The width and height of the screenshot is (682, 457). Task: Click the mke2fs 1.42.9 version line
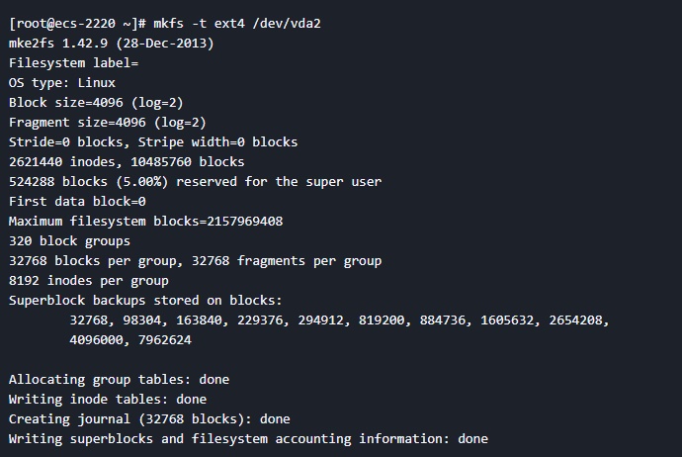click(x=112, y=44)
